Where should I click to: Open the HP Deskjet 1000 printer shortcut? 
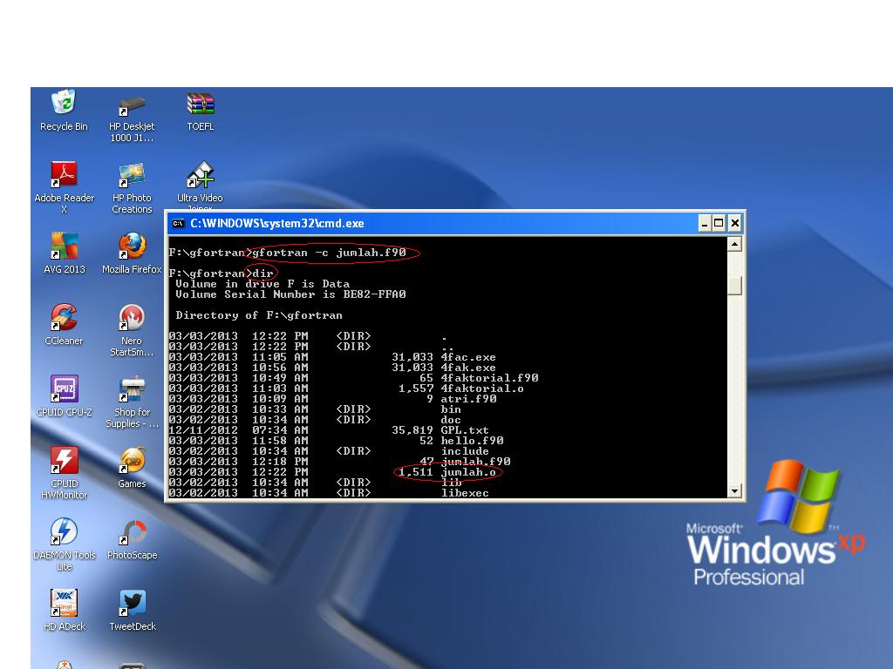tap(131, 105)
